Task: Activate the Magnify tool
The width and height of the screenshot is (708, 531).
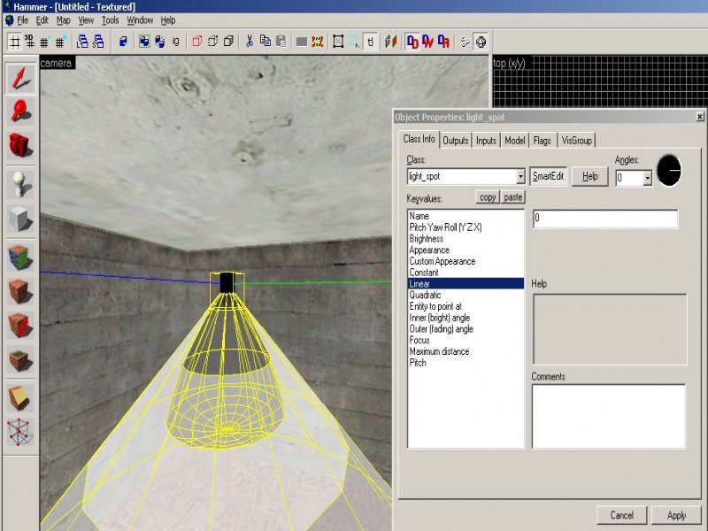Action: tap(21, 111)
